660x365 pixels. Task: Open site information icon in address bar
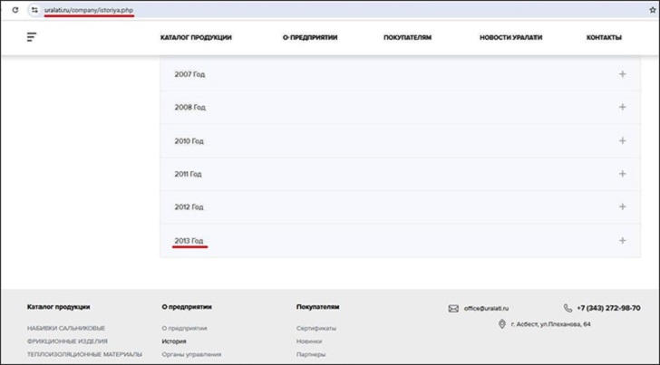[34, 10]
